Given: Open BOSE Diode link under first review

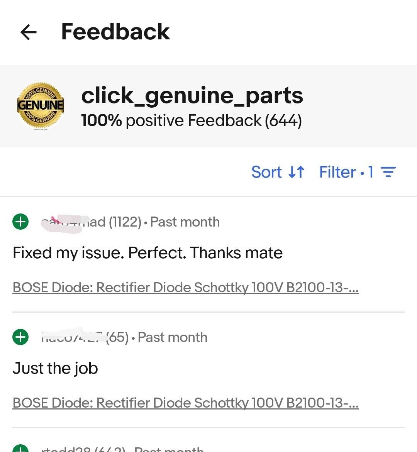Looking at the screenshot, I should pyautogui.click(x=185, y=288).
